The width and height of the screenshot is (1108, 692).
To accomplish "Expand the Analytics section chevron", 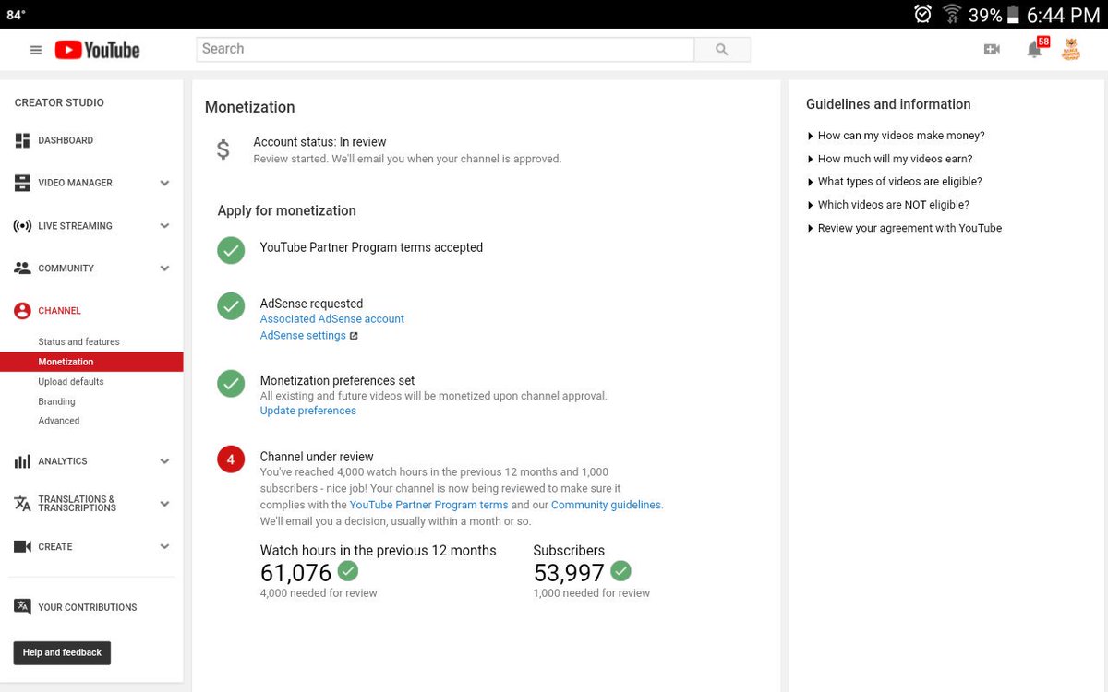I will [164, 461].
